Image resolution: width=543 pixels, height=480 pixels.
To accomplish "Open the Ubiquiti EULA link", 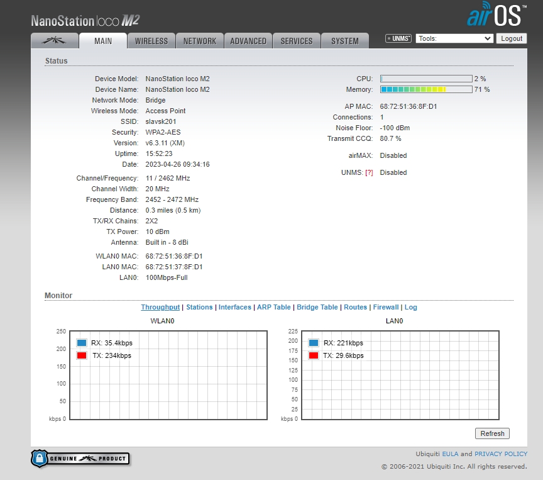I will click(450, 454).
